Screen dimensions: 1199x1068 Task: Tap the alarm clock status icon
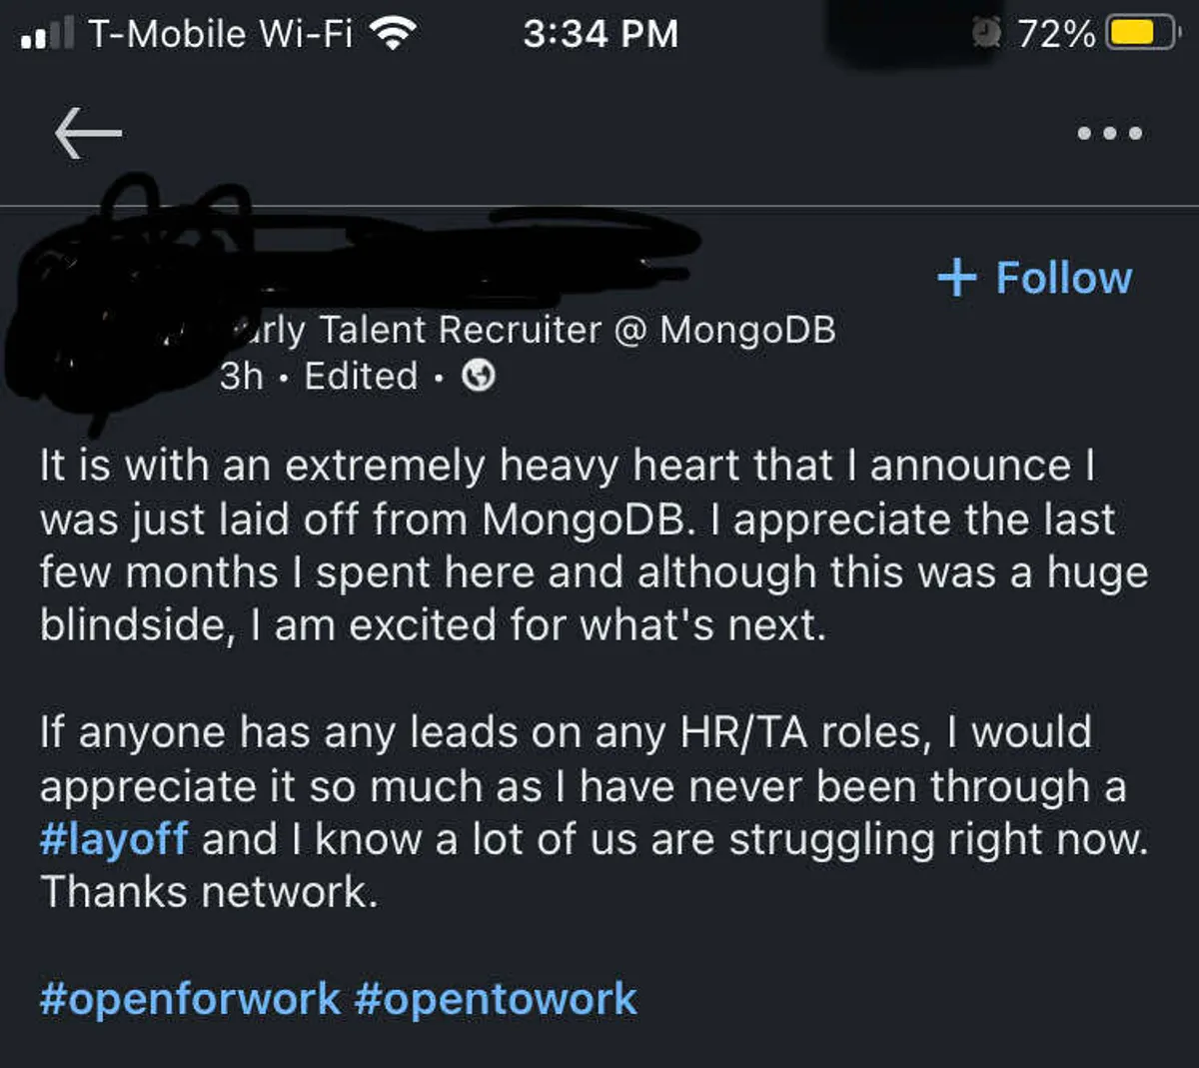coord(987,34)
